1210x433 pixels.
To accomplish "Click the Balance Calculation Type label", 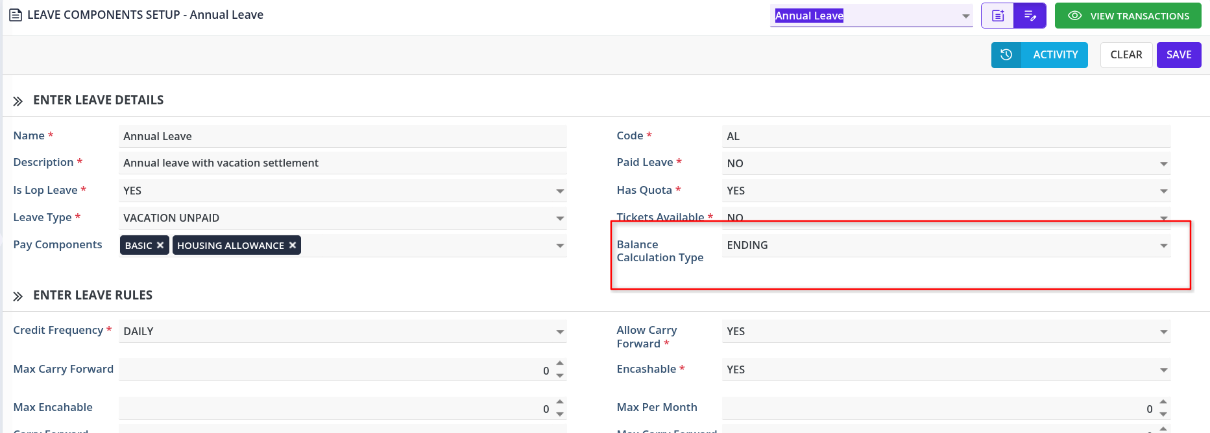I will coord(660,251).
